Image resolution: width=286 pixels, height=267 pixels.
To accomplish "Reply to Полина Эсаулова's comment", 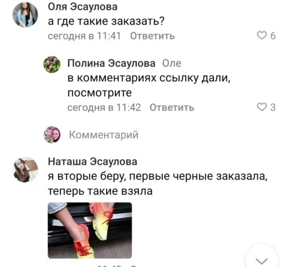I will tap(172, 108).
